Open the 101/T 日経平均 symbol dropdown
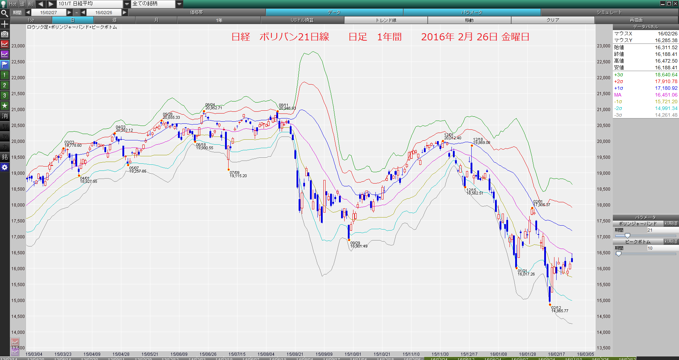Screen dimensions: 679x360 click(127, 4)
